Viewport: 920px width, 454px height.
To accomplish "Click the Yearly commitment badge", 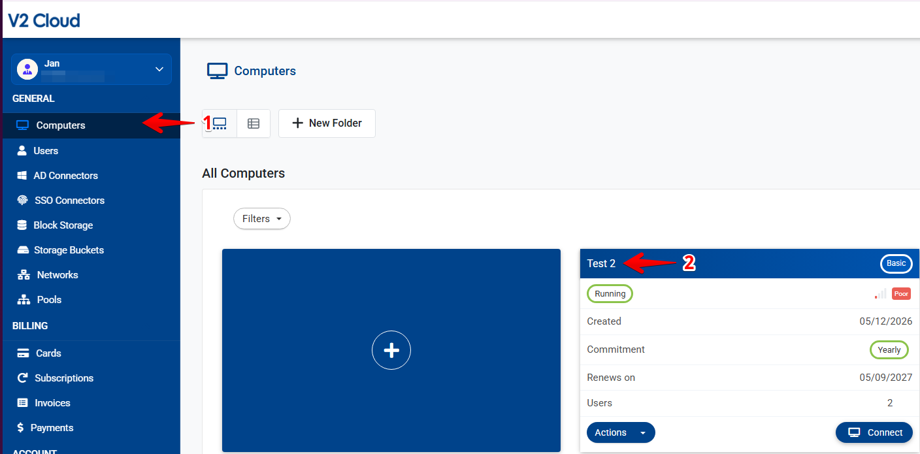I will click(x=889, y=350).
